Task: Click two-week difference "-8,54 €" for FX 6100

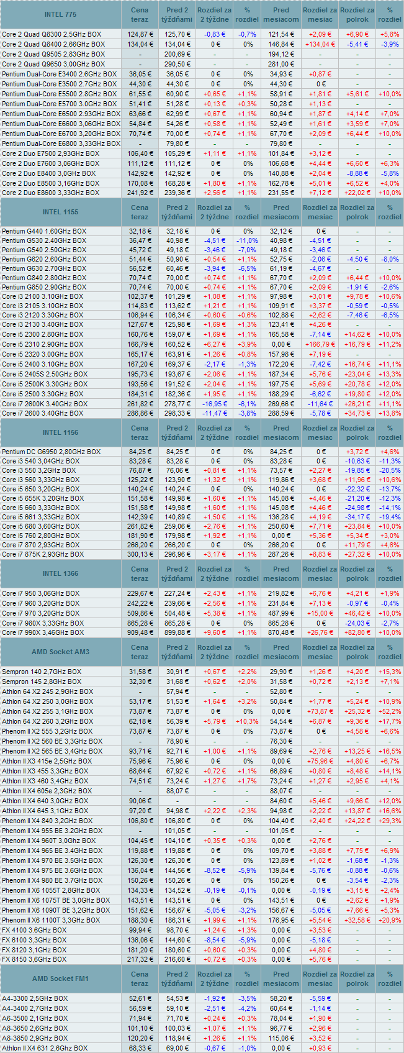Action: point(215,940)
